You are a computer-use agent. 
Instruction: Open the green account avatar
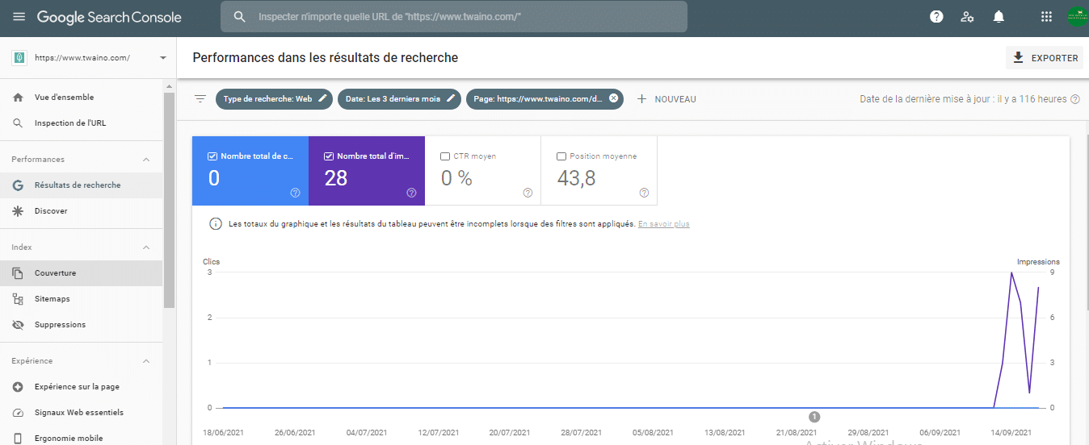[x=1078, y=17]
